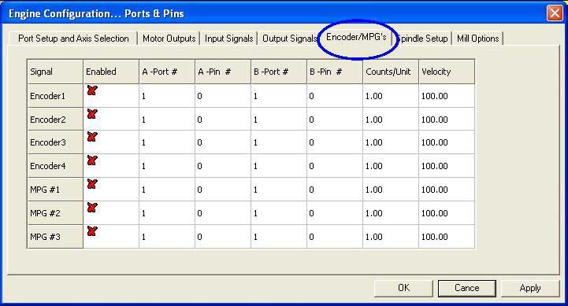Edit the A -Pin # cell for Encoder4
This screenshot has width=568, height=306.
(223, 166)
